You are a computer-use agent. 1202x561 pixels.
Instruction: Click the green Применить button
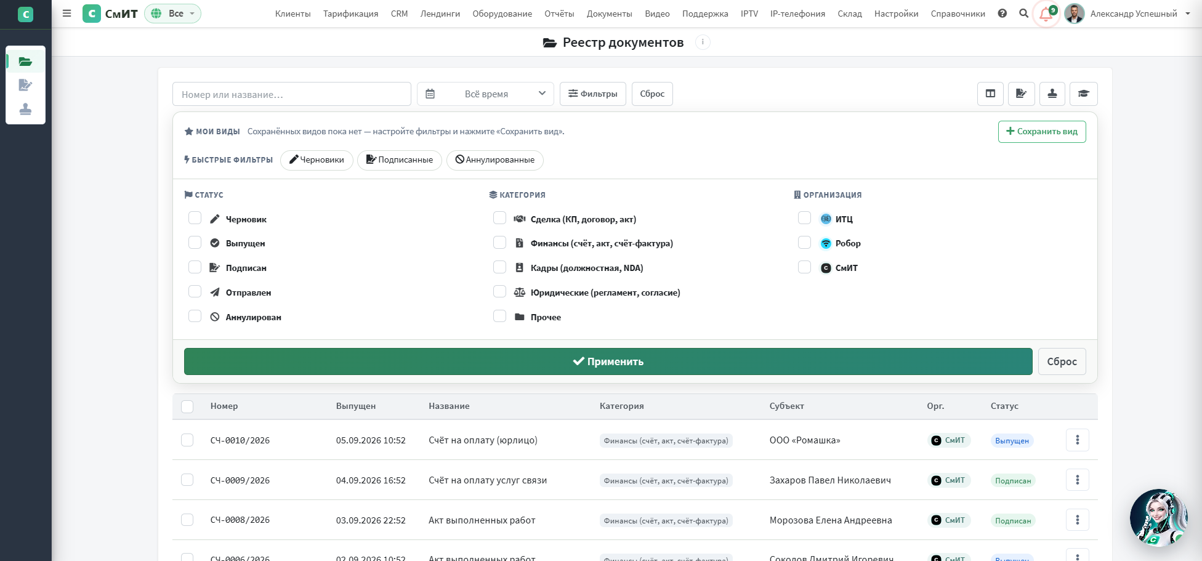coord(608,361)
